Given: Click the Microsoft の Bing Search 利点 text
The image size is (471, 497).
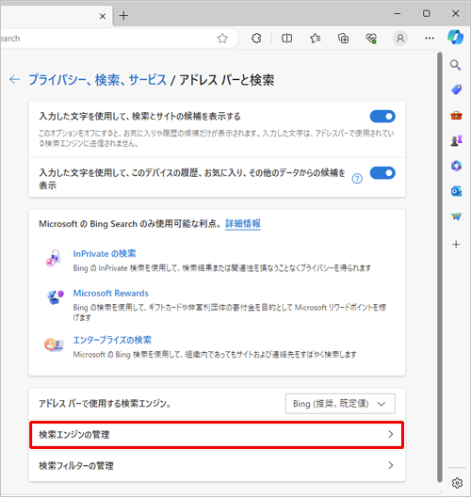Looking at the screenshot, I should (130, 224).
